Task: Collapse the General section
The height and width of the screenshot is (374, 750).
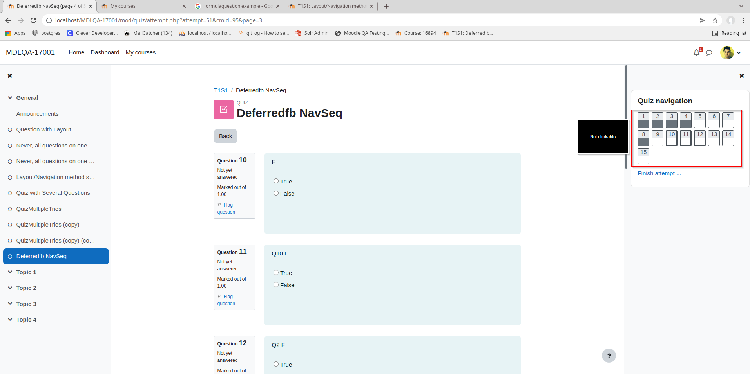Action: 10,98
